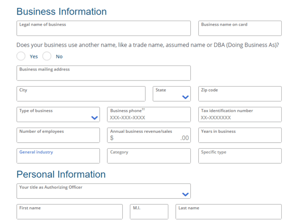Focus the Business mailing address field
The height and width of the screenshot is (224, 300).
104,73
